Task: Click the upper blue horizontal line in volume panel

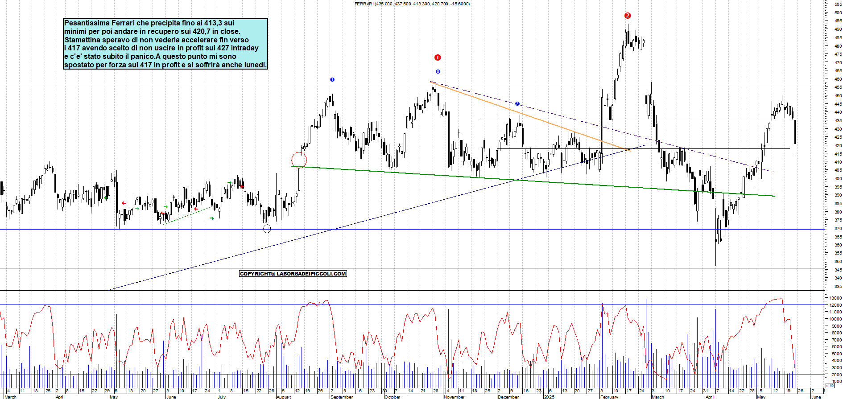Action: point(413,304)
